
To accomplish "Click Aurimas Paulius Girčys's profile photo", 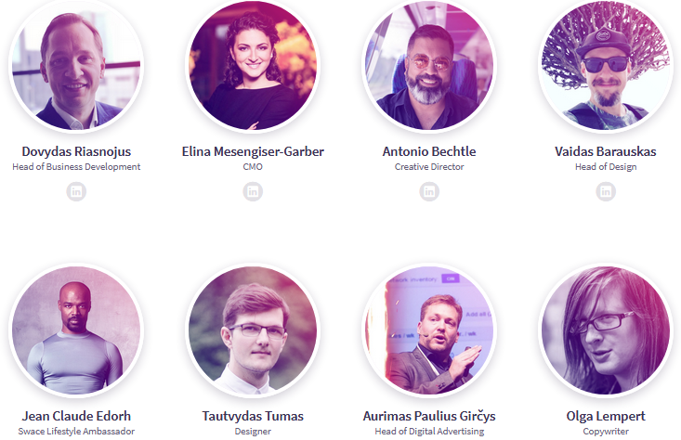I will coord(429,330).
